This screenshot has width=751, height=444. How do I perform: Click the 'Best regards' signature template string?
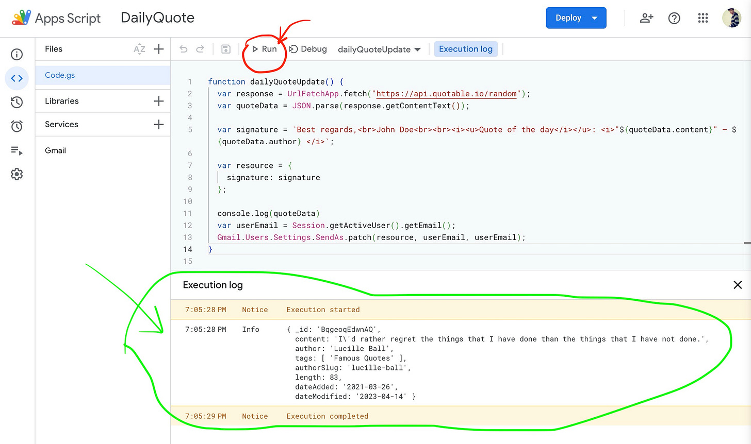(477, 135)
